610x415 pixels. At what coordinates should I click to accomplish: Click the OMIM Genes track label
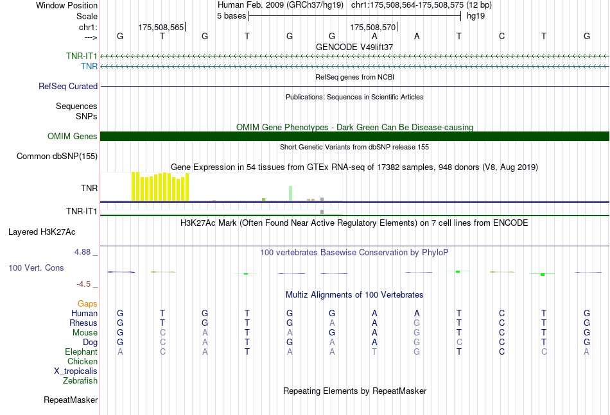(x=73, y=137)
